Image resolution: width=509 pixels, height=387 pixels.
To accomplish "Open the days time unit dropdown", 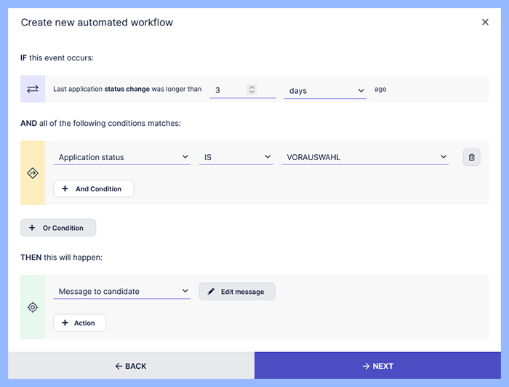I will (x=325, y=90).
